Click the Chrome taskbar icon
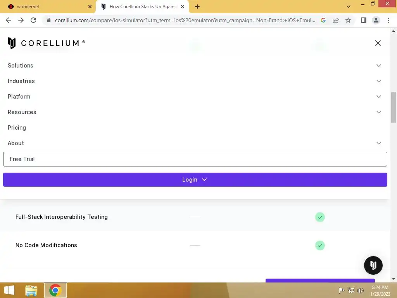 click(x=55, y=290)
